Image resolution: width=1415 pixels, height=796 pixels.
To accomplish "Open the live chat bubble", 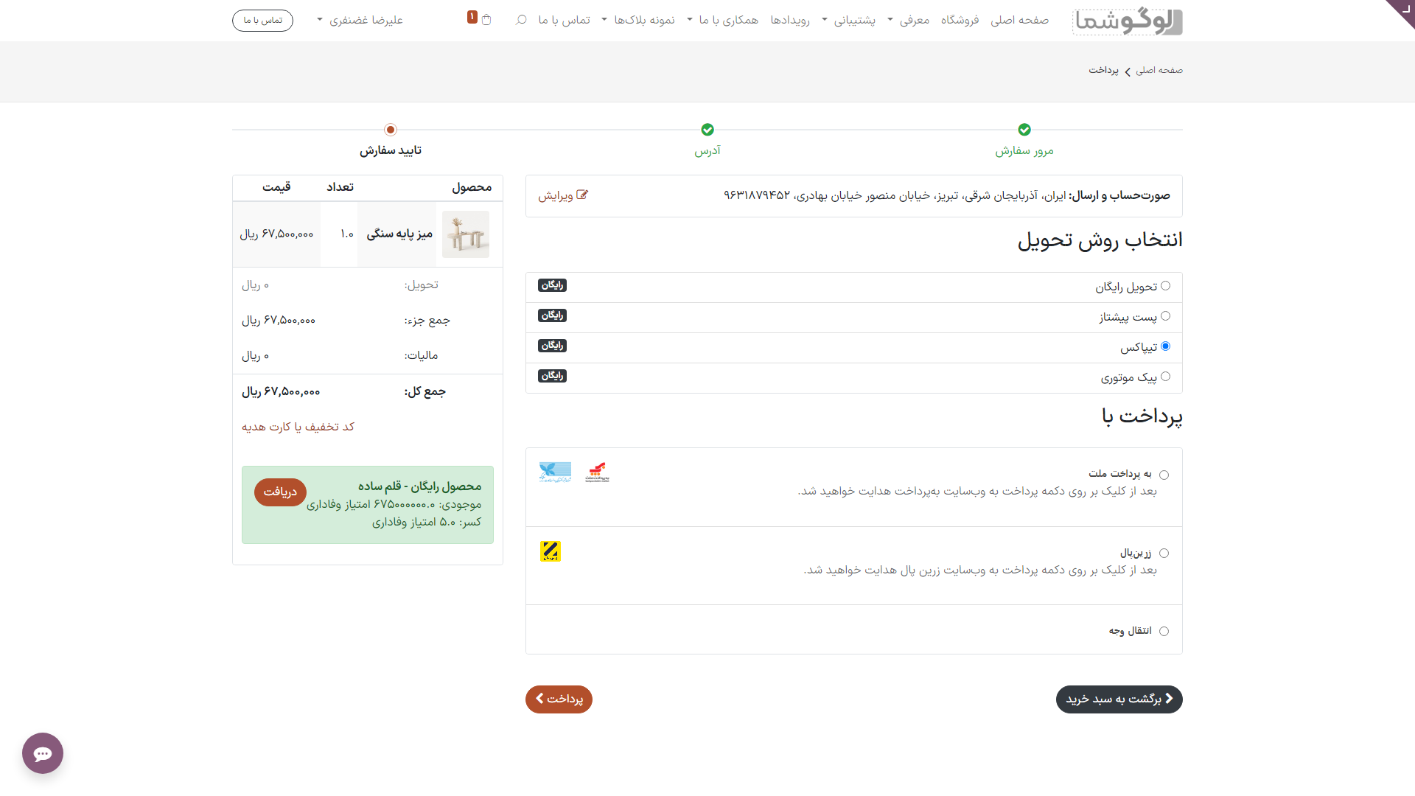I will [x=43, y=753].
